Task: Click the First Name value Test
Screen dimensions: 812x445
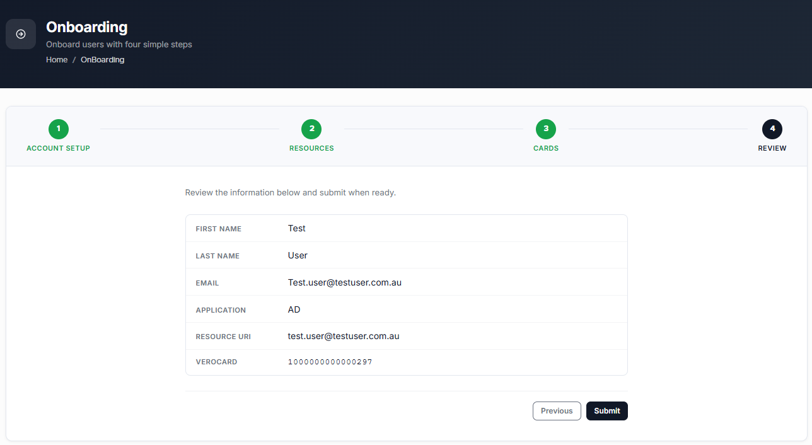Action: pyautogui.click(x=297, y=228)
